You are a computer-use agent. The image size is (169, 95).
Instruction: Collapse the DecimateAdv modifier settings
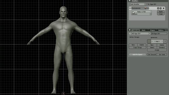click(130, 8)
